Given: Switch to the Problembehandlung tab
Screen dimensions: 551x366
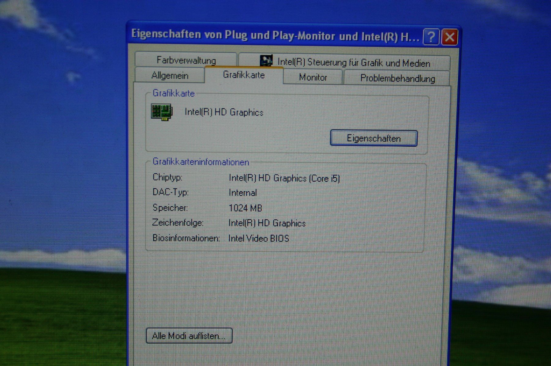Looking at the screenshot, I should coord(397,78).
